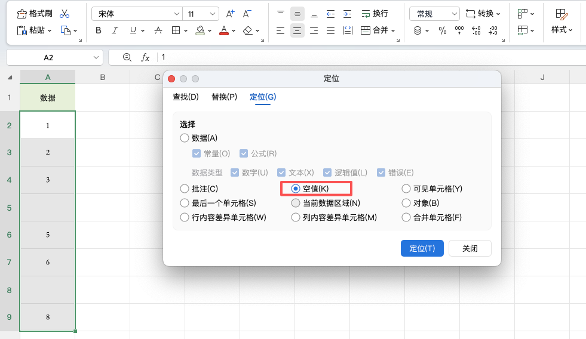This screenshot has width=586, height=339.
Task: Cut selection with the scissors icon
Action: (x=65, y=14)
